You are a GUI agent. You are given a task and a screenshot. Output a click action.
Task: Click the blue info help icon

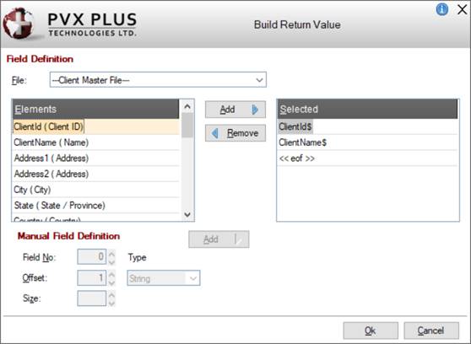coord(441,9)
